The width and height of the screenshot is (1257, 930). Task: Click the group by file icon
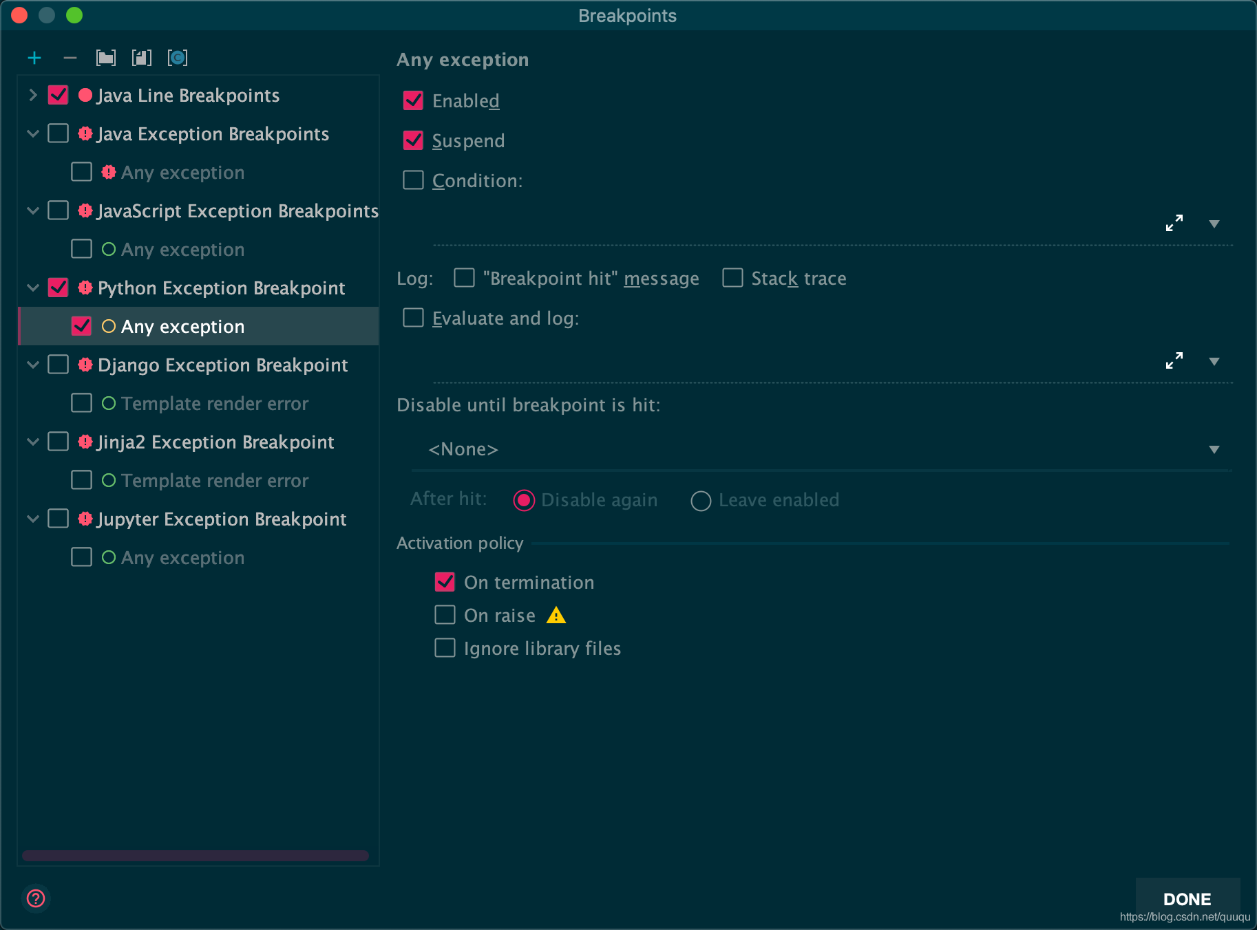point(142,58)
